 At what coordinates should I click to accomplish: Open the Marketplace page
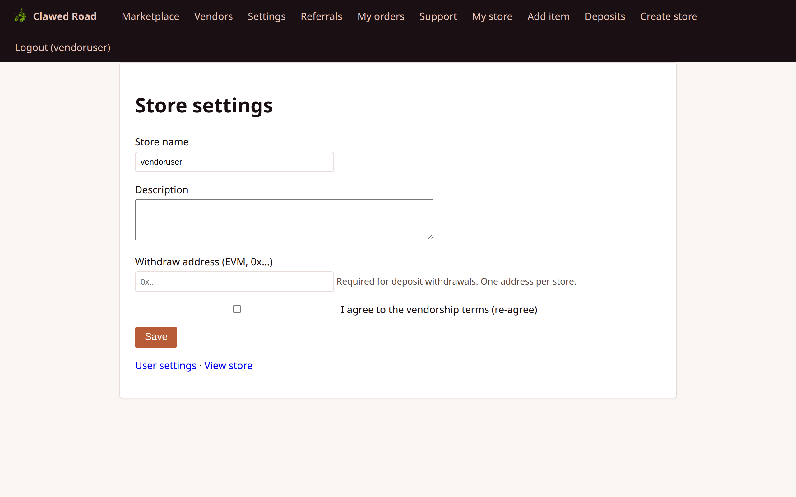[x=150, y=16]
